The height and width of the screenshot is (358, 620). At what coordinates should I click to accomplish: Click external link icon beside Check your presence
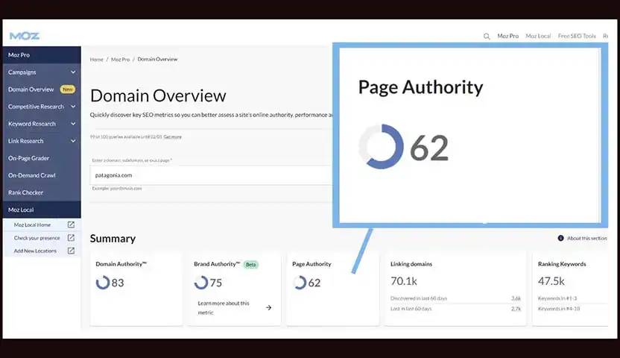71,238
